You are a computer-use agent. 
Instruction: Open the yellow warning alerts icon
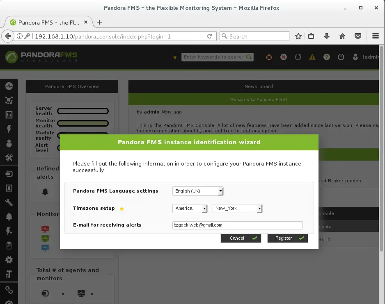pos(312,57)
